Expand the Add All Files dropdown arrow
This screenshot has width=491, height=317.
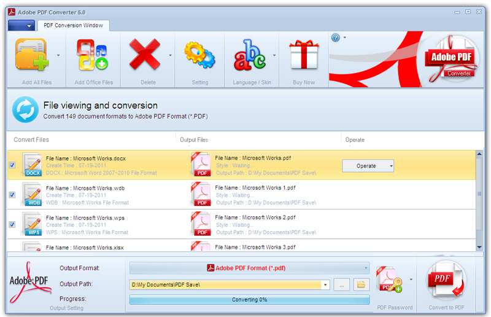coord(58,55)
